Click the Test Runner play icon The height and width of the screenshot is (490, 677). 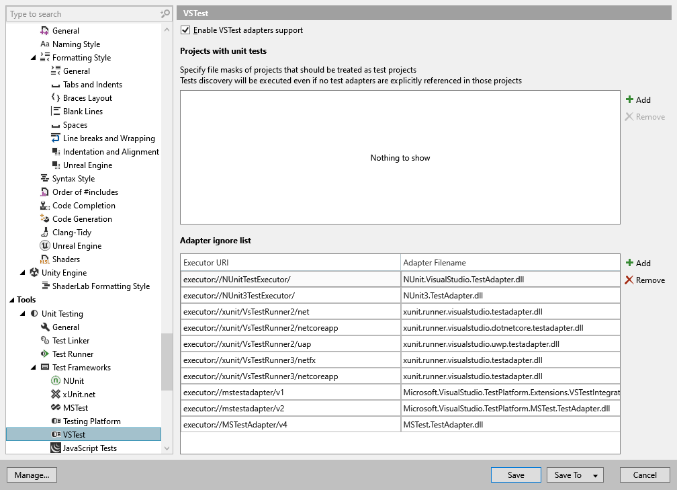[45, 354]
